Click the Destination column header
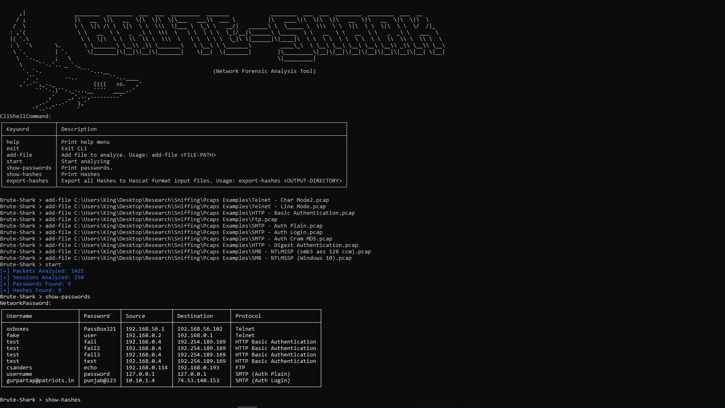 195,316
